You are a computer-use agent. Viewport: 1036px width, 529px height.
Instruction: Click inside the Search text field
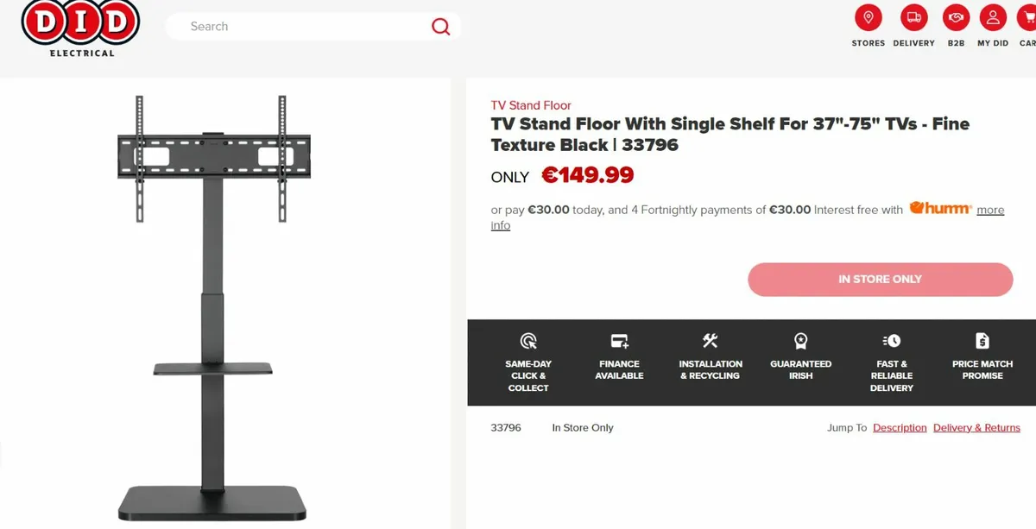coord(302,27)
